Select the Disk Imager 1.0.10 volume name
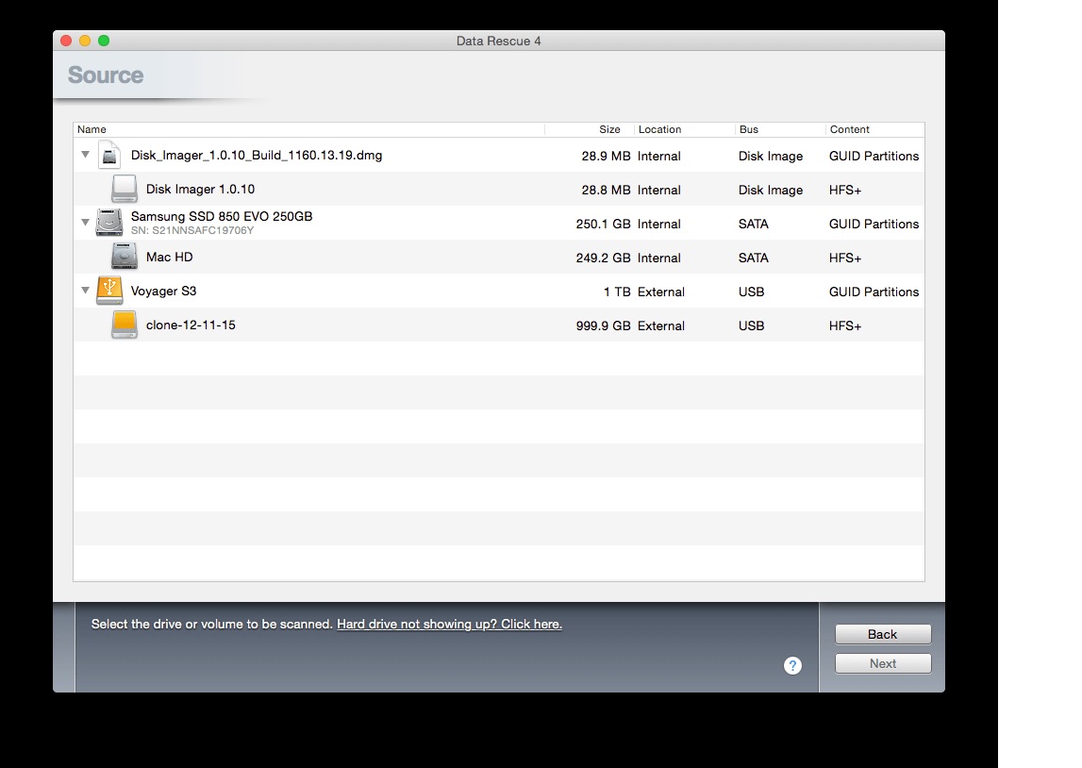This screenshot has height=768, width=1082. [200, 189]
